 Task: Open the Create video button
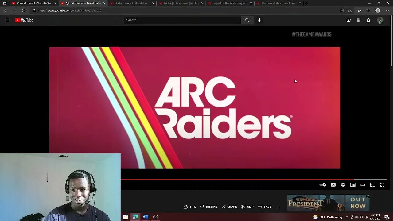click(349, 20)
